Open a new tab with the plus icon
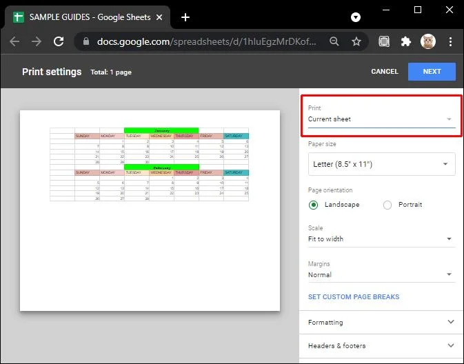 tap(185, 17)
